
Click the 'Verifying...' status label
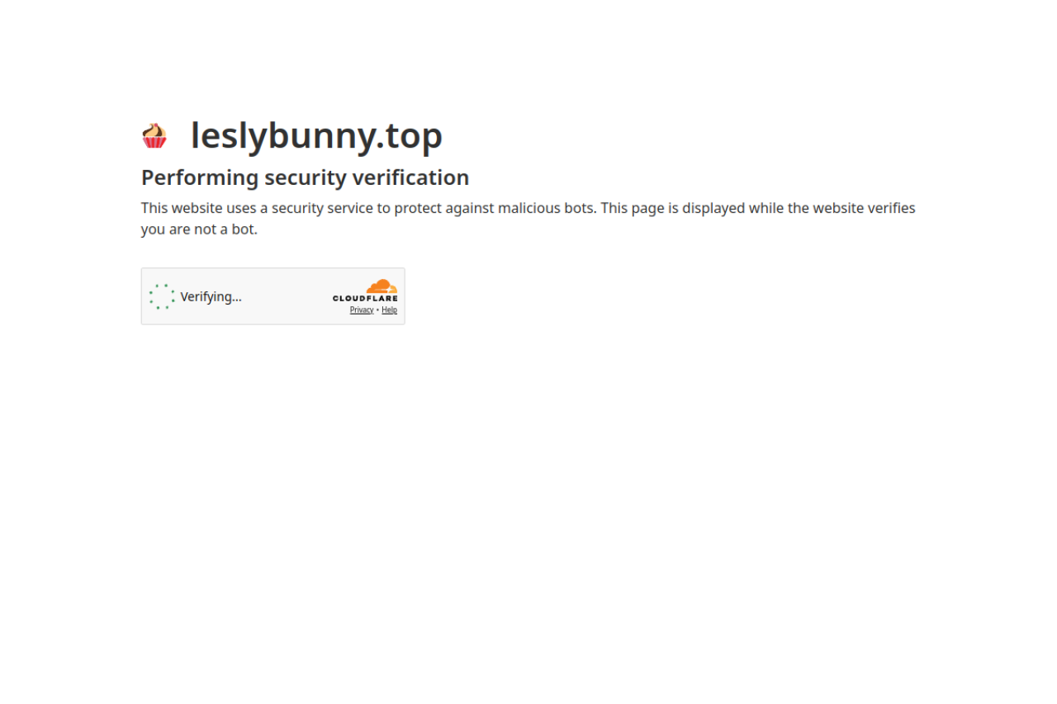(x=211, y=296)
